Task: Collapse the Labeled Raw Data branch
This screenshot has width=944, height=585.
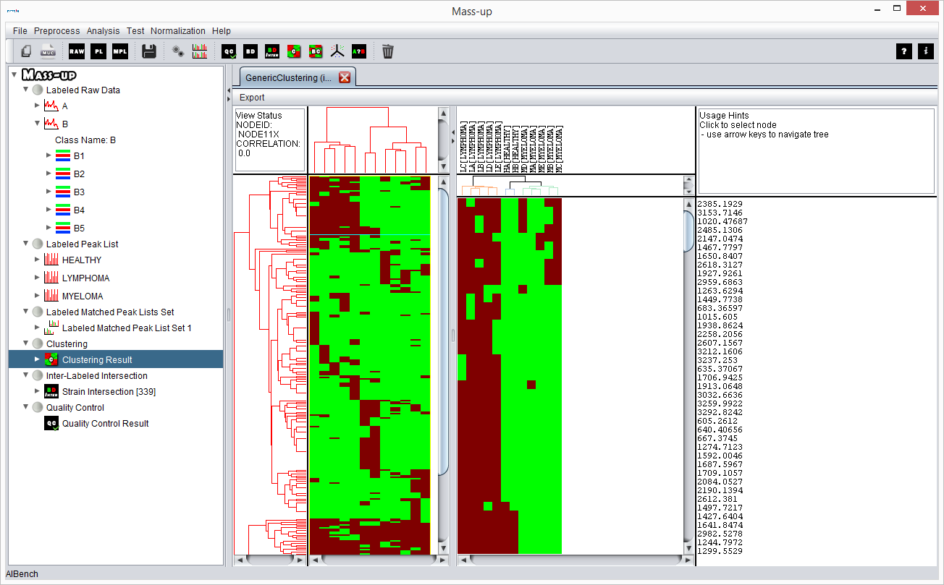Action: 26,90
